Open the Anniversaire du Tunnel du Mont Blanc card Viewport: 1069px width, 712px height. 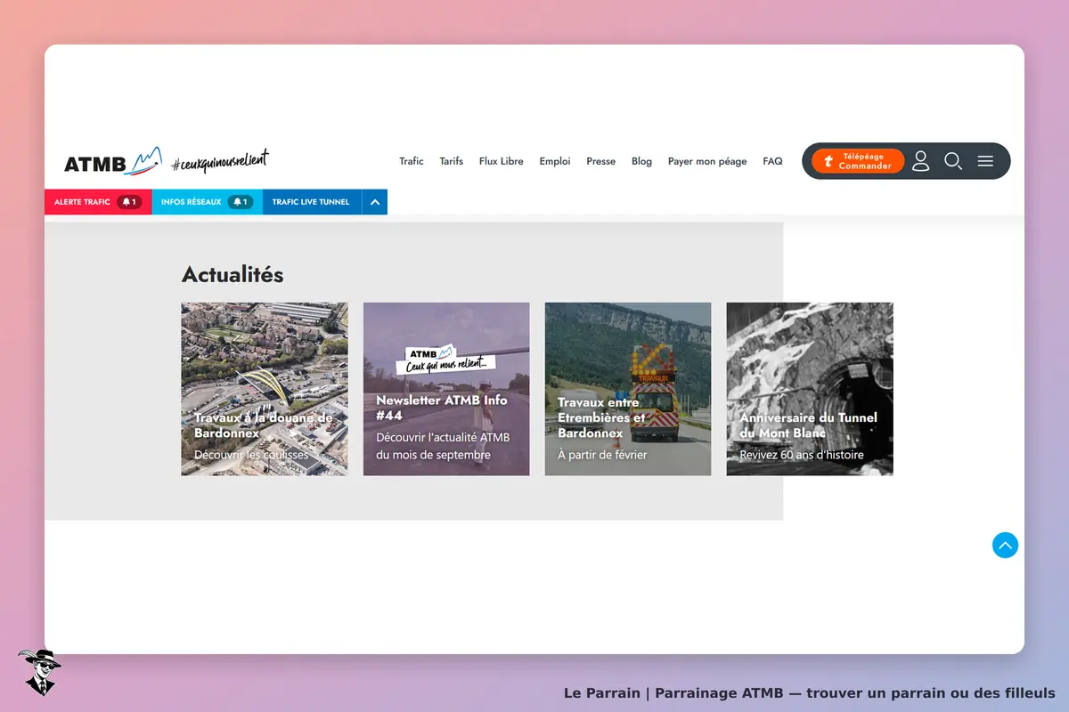pos(810,389)
